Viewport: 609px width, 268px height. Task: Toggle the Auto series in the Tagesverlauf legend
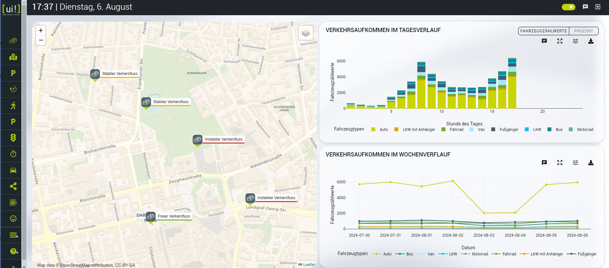pyautogui.click(x=379, y=130)
